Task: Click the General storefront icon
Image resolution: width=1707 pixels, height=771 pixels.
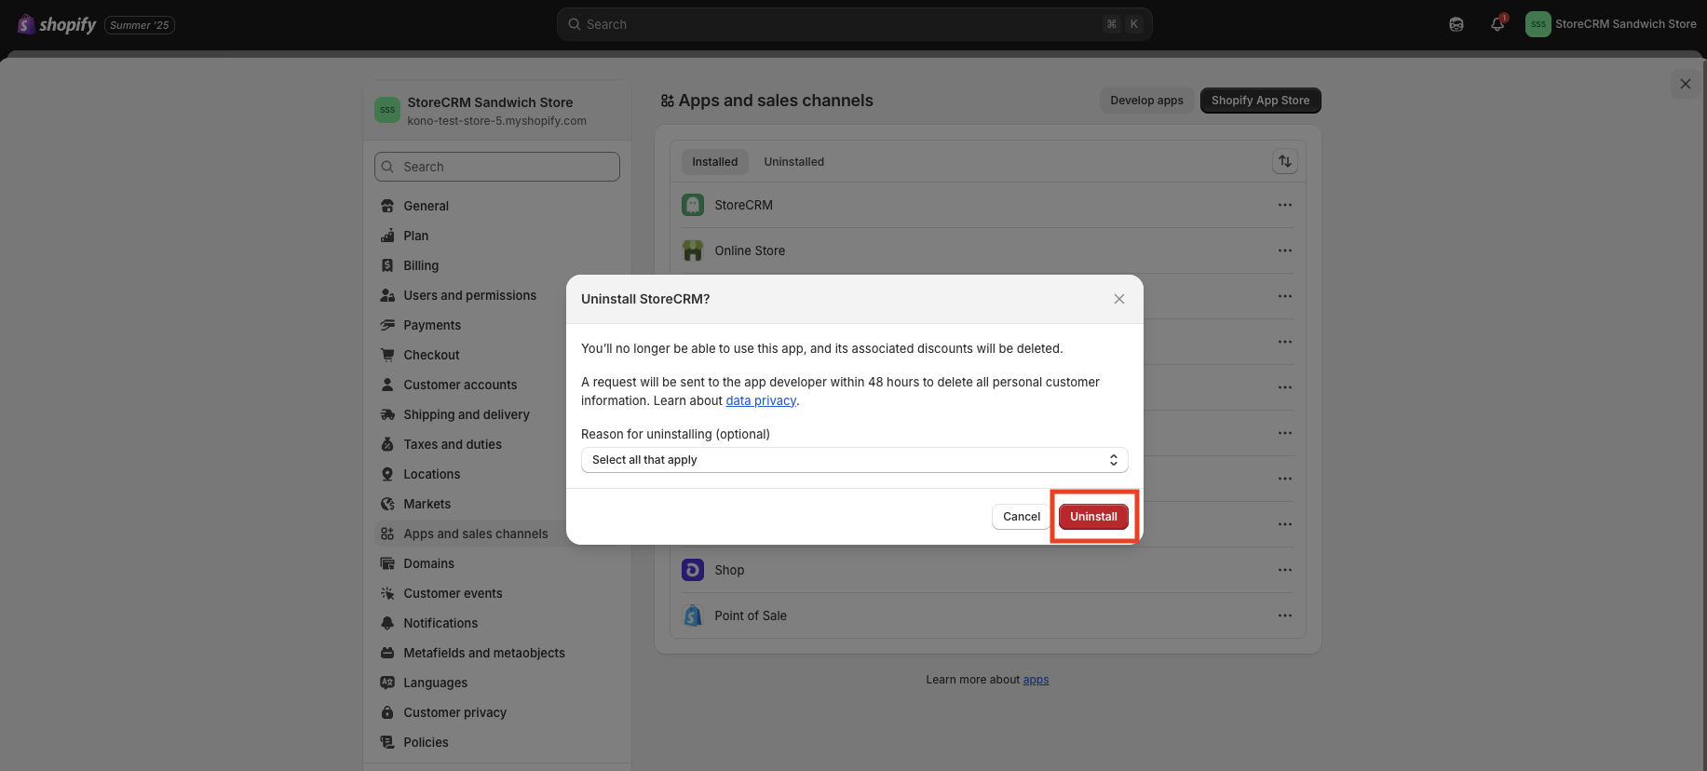Action: [387, 206]
